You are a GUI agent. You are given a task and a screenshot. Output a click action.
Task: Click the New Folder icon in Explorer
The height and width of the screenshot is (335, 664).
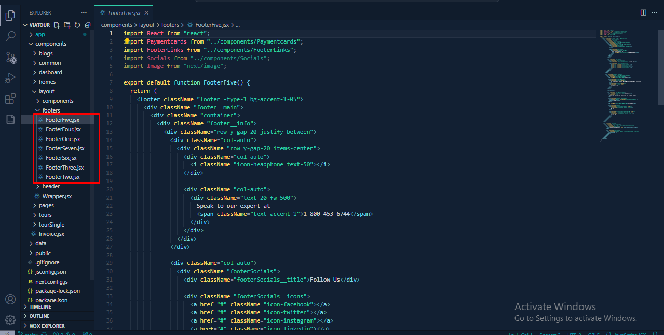pyautogui.click(x=67, y=25)
